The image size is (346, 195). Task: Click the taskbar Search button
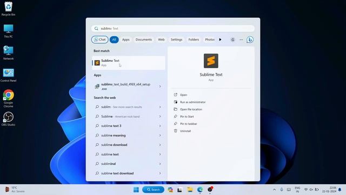coord(153,190)
